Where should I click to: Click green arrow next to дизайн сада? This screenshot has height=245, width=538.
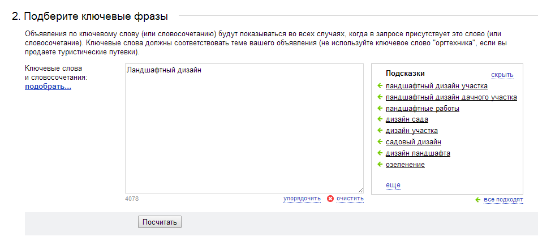pyautogui.click(x=380, y=119)
